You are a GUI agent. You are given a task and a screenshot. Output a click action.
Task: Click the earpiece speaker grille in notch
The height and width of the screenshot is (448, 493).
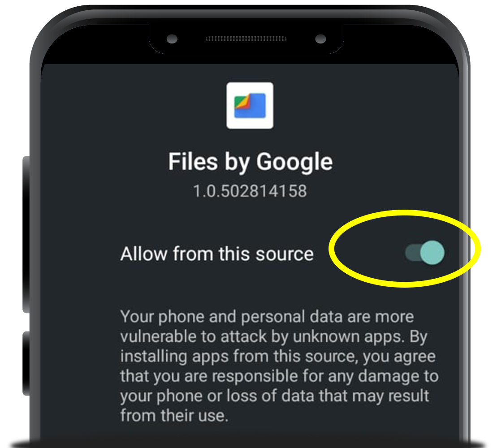246,39
